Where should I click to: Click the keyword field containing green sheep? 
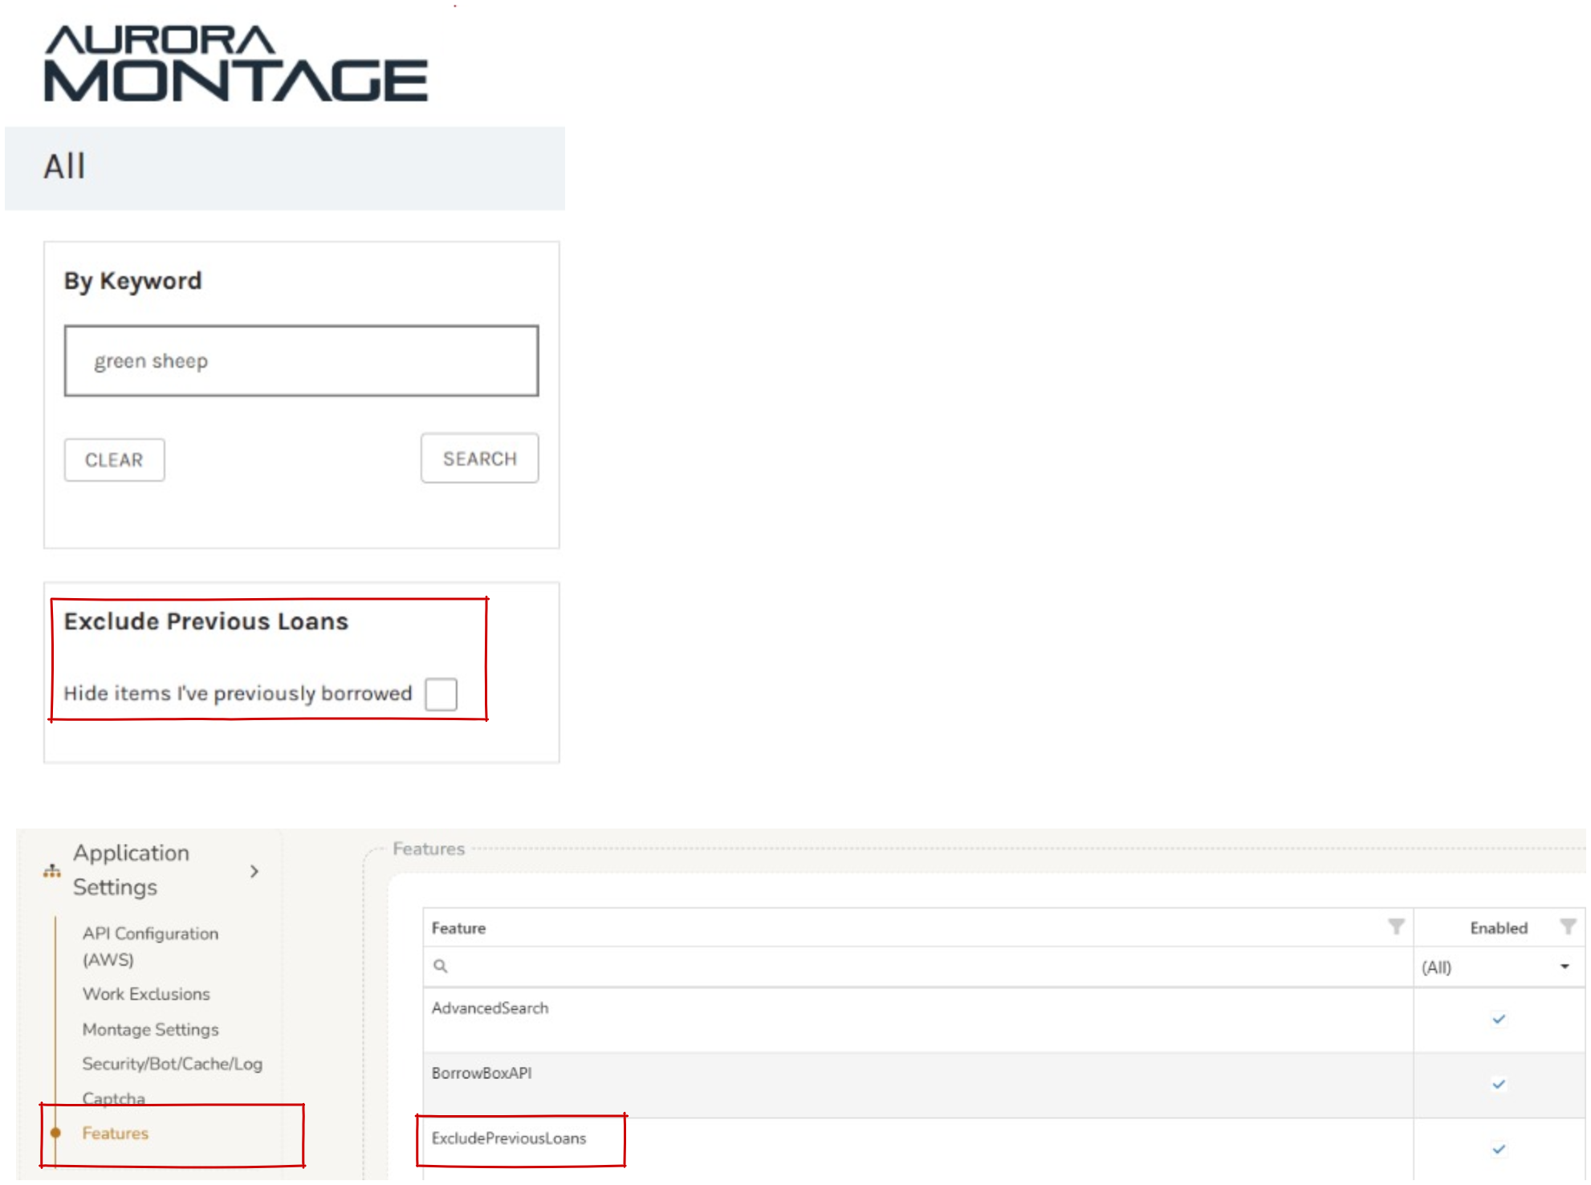click(x=301, y=361)
